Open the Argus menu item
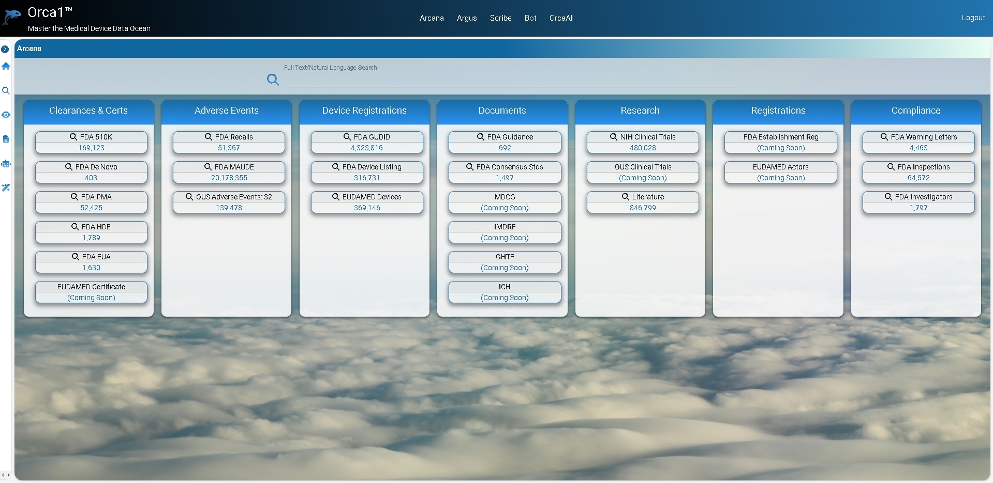Image resolution: width=993 pixels, height=483 pixels. (467, 18)
